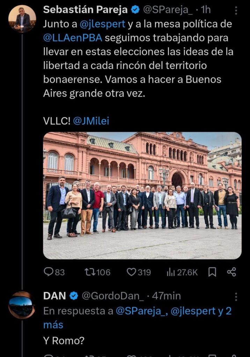Open more options for DAN's reply
250x357 pixels.
click(236, 297)
